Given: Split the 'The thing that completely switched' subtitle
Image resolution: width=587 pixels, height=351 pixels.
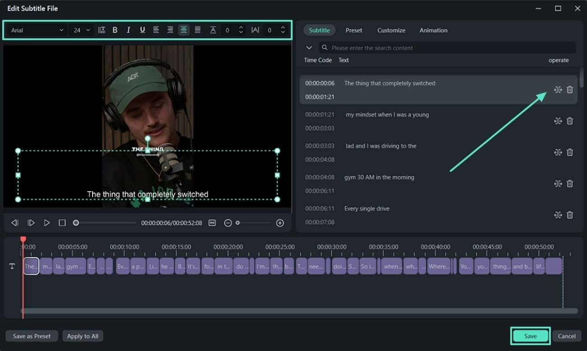Looking at the screenshot, I should 558,90.
